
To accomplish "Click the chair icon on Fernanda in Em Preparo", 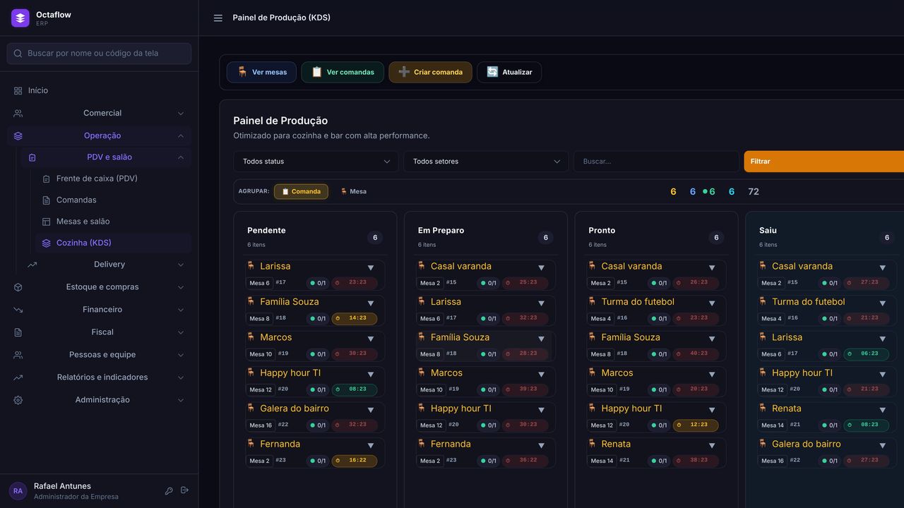I will pyautogui.click(x=422, y=444).
